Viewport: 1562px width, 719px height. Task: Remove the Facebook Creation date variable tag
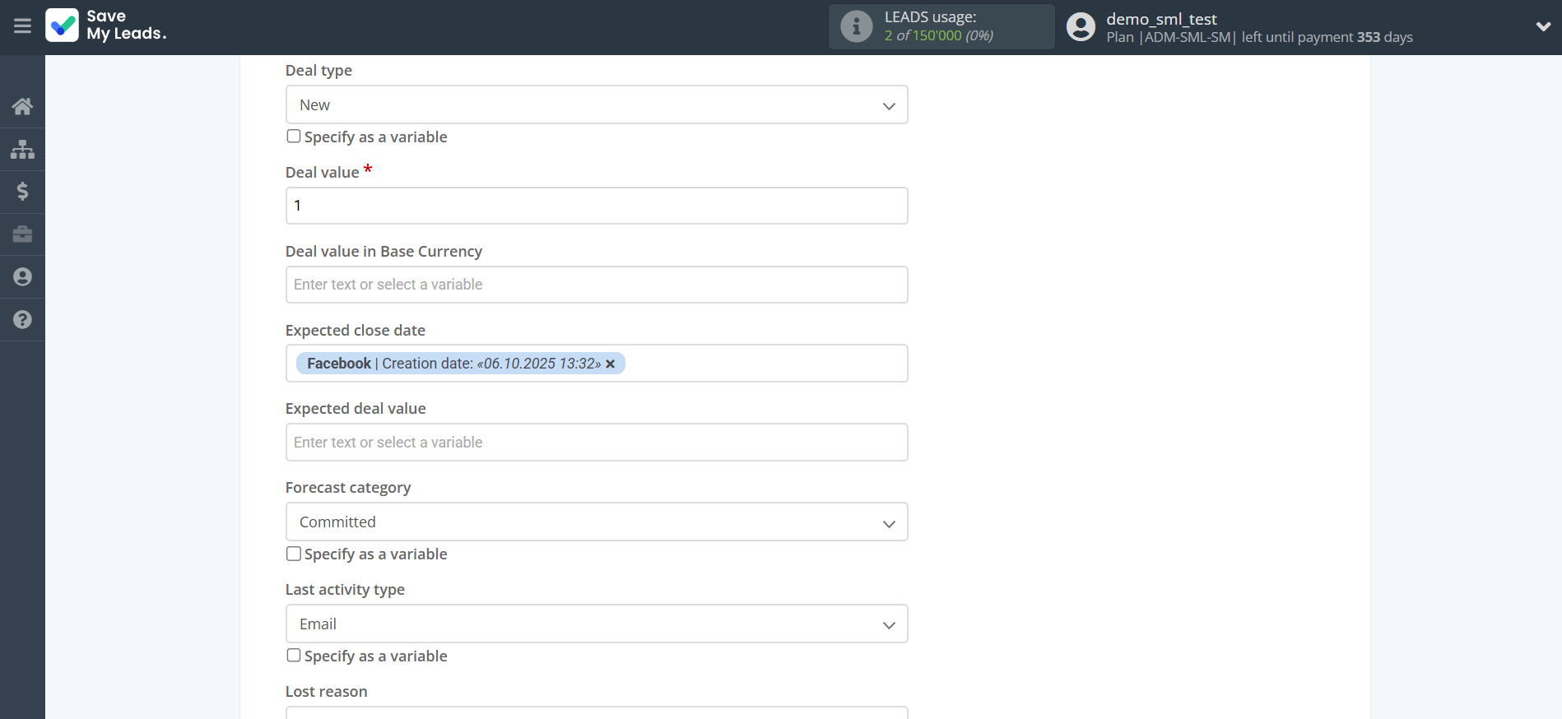pos(611,364)
